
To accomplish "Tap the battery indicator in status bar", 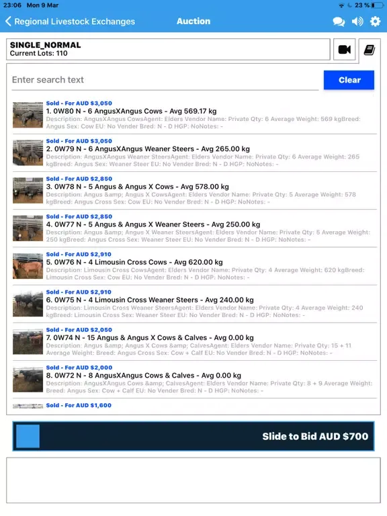I will coord(377,5).
